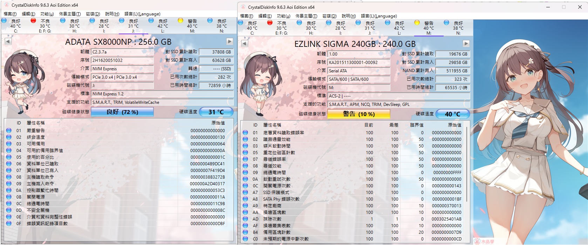This screenshot has width=588, height=245.
Task: Click the 良好 (72 %) health status button
Action: point(122,112)
